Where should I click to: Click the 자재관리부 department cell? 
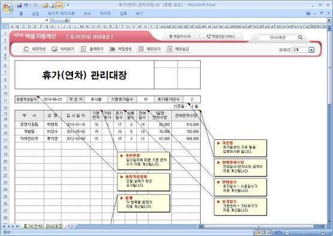click(29, 139)
